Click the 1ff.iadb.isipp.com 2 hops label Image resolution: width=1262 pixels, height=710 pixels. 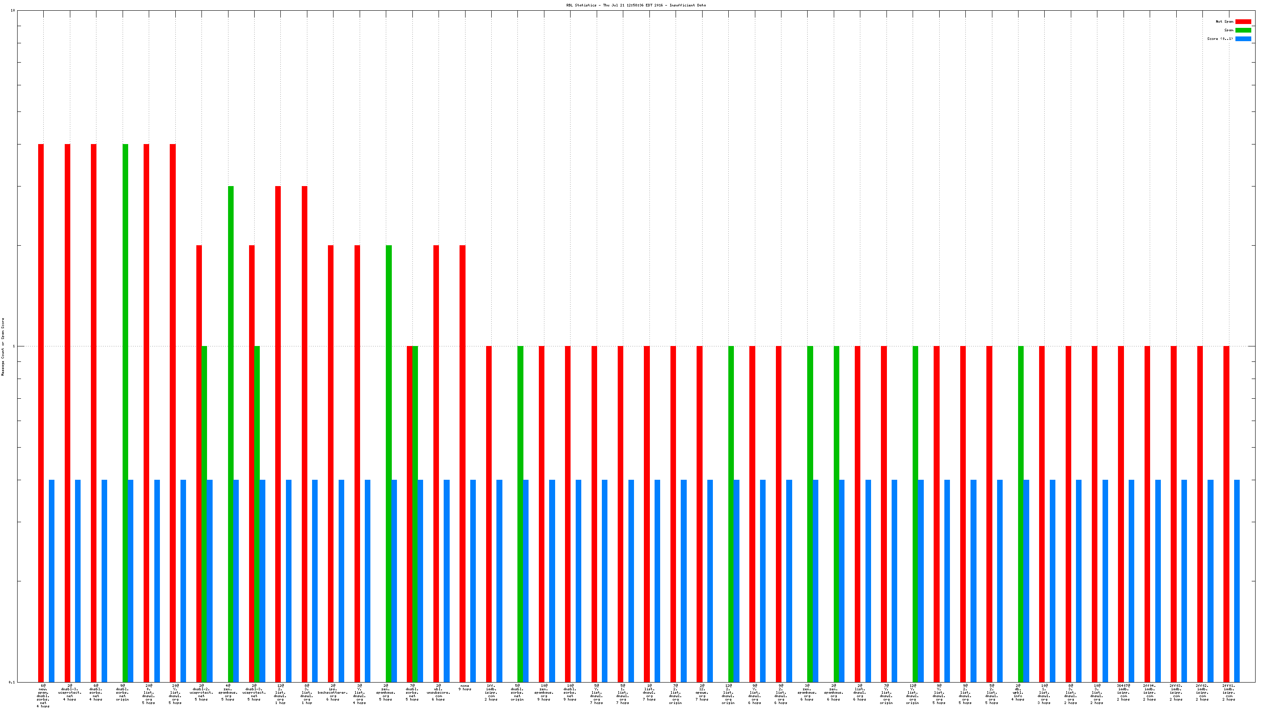point(491,692)
